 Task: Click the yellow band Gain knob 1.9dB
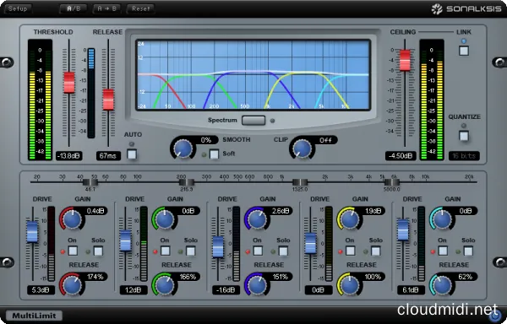(350, 219)
